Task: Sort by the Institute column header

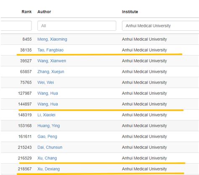Action: [130, 12]
